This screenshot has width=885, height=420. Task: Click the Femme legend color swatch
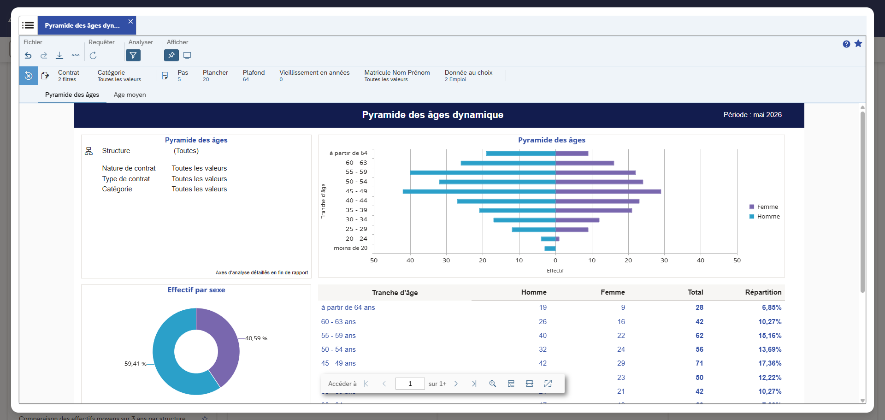(752, 207)
